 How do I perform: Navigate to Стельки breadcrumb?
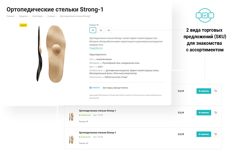(51, 16)
